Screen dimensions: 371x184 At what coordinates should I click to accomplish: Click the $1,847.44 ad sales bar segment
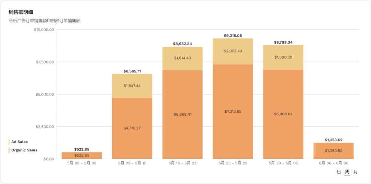pyautogui.click(x=132, y=86)
